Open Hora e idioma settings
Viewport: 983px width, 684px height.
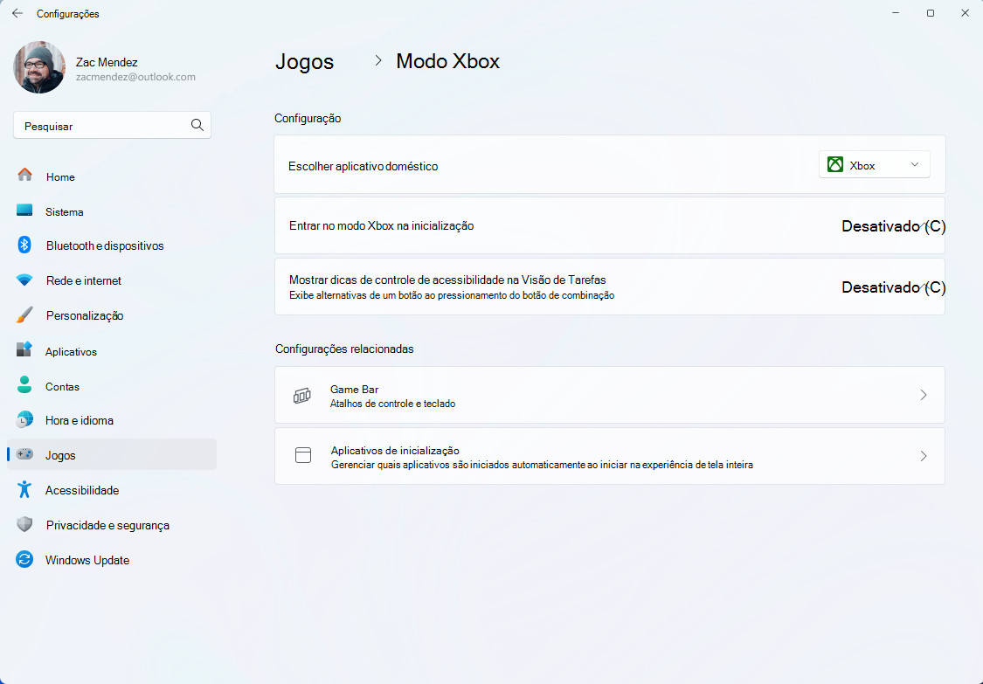point(112,421)
